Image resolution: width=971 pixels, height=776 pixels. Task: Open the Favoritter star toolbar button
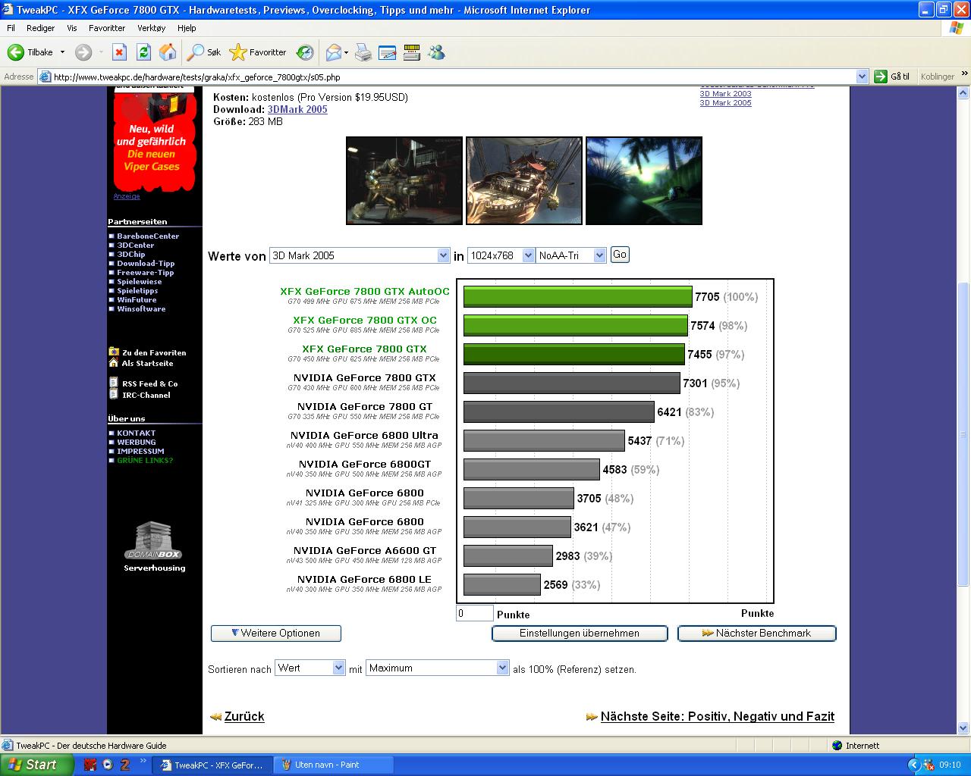258,52
